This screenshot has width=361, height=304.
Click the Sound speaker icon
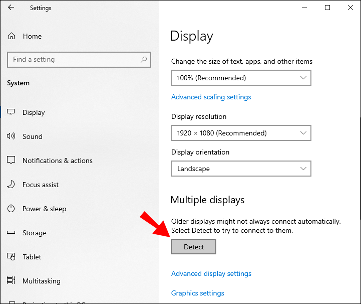pos(11,136)
